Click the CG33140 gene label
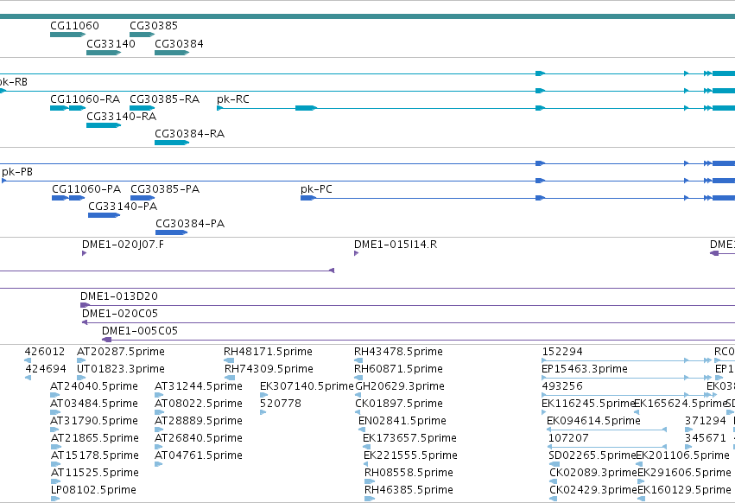This screenshot has width=735, height=503. point(111,43)
